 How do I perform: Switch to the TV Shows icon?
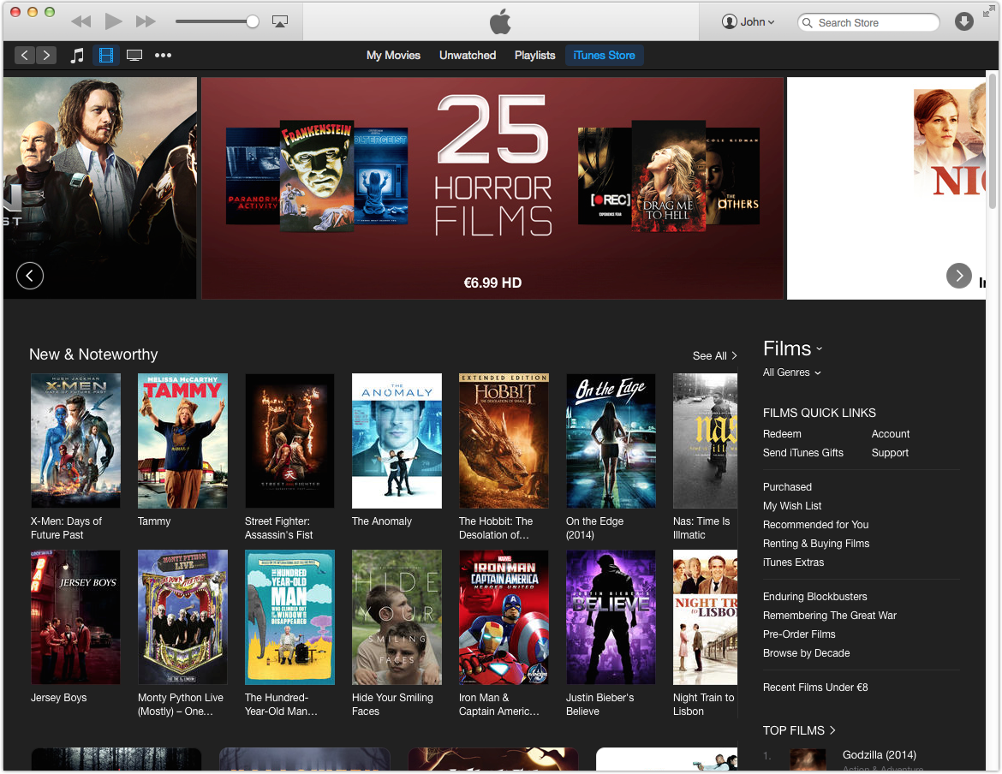click(134, 56)
